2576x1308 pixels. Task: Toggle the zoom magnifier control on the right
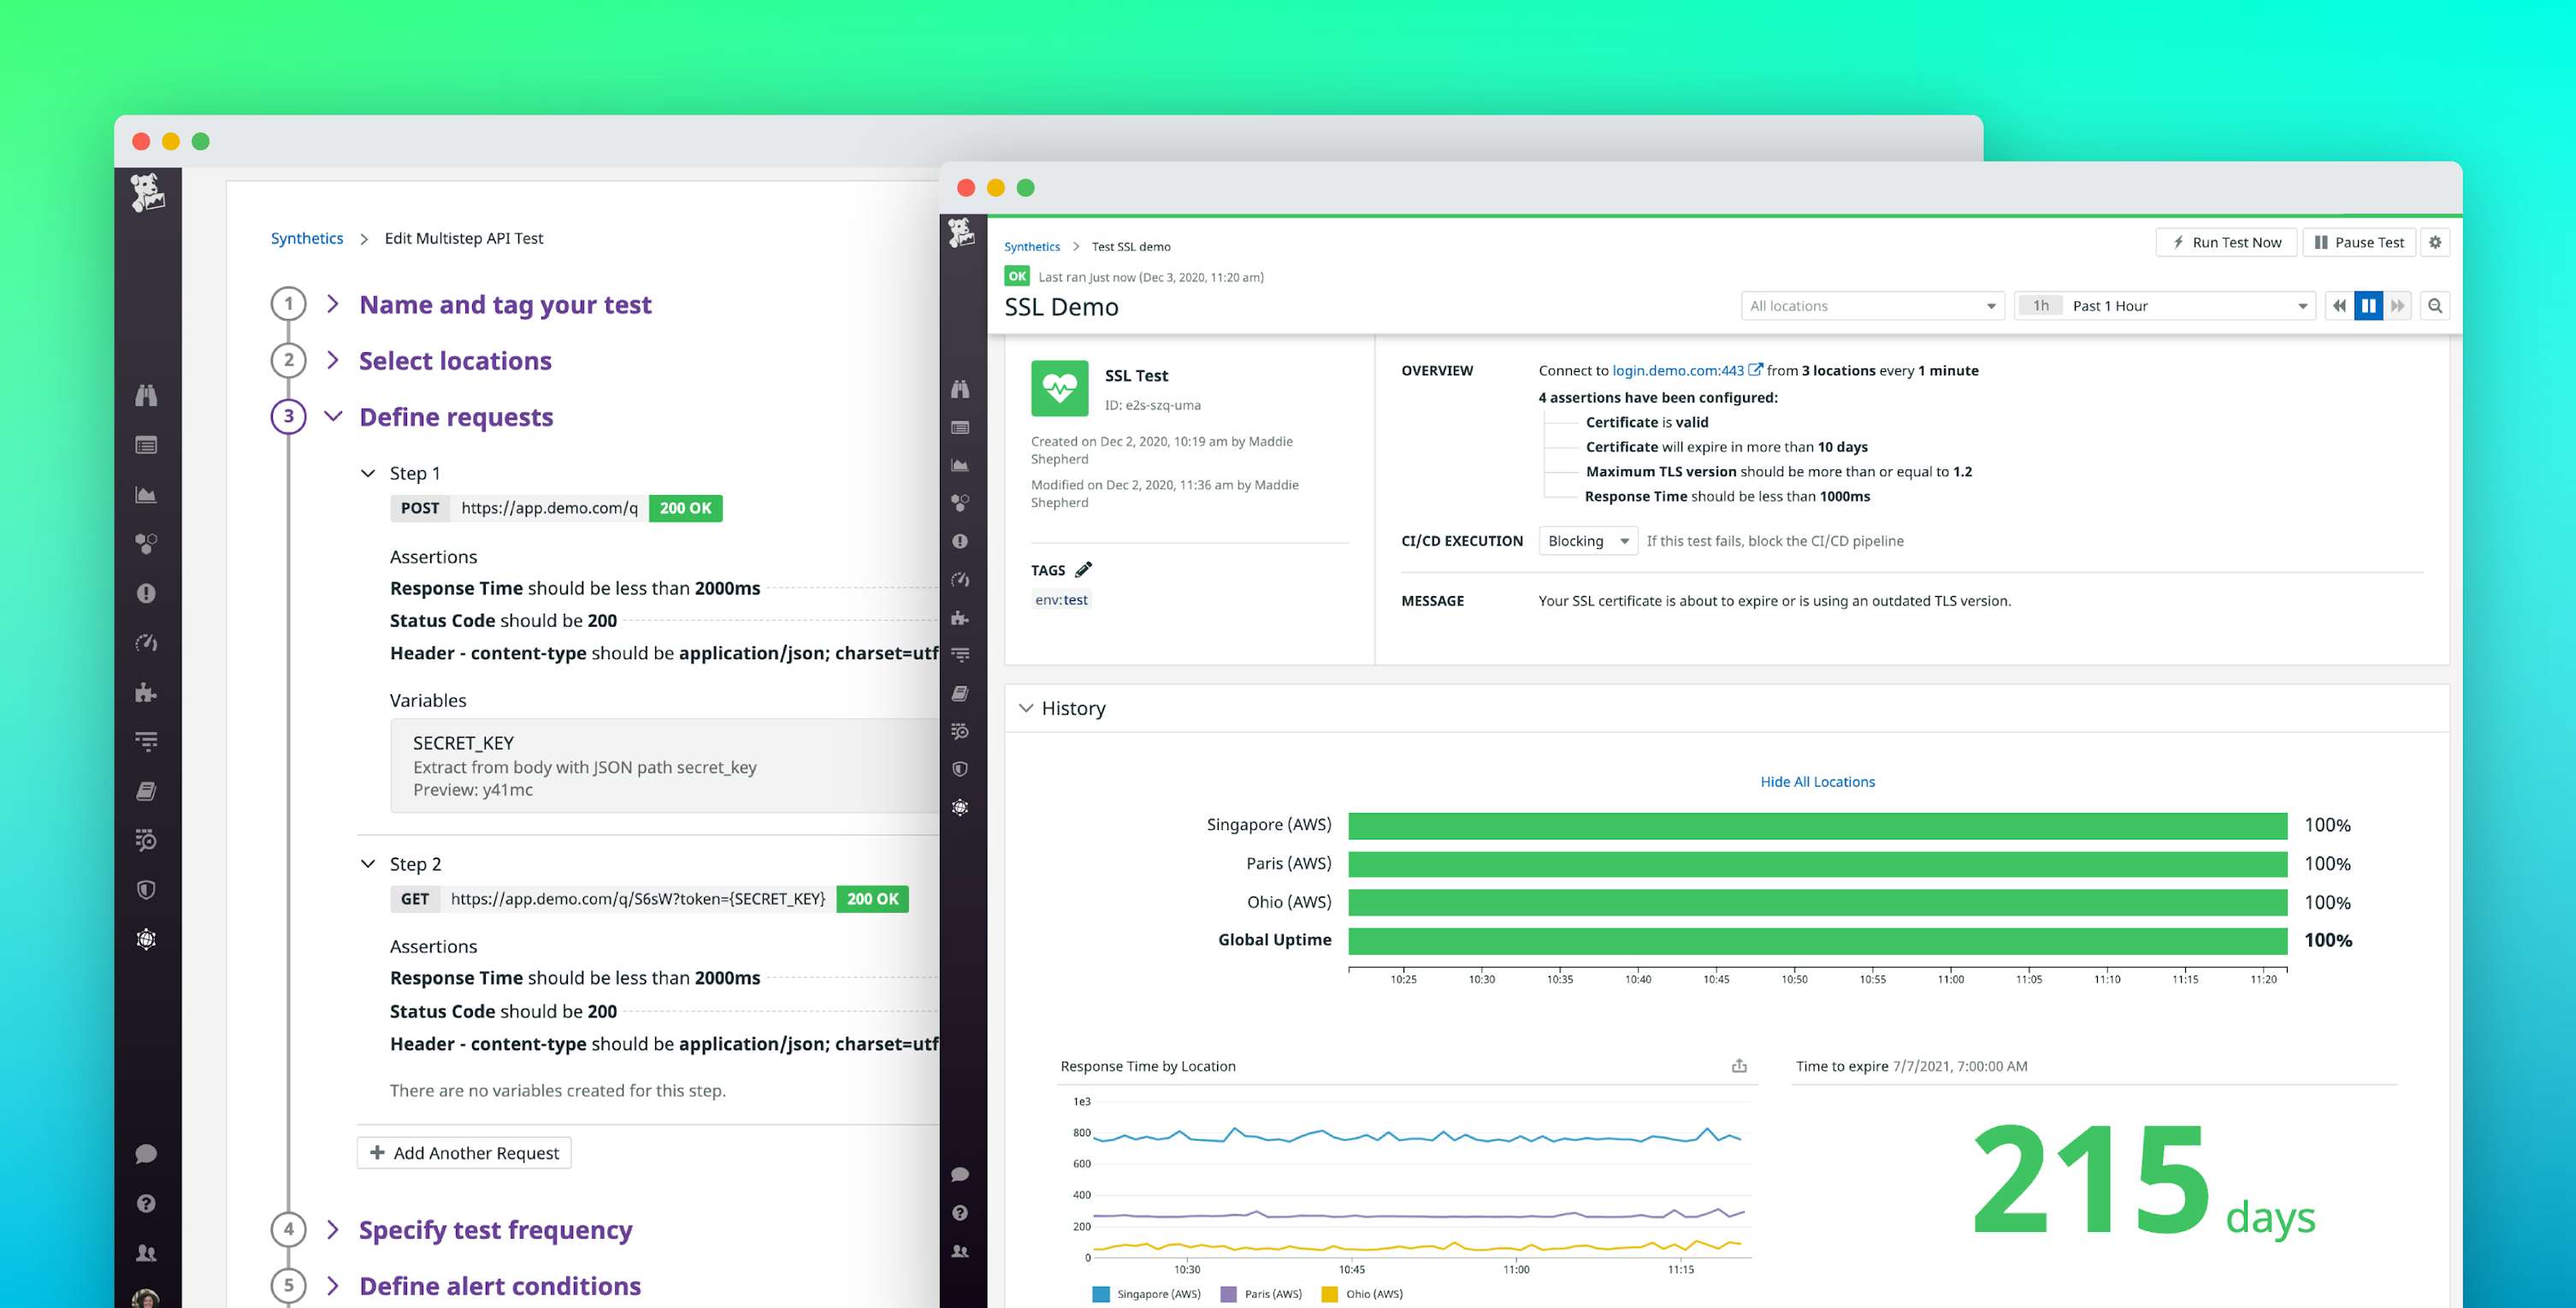point(2437,306)
